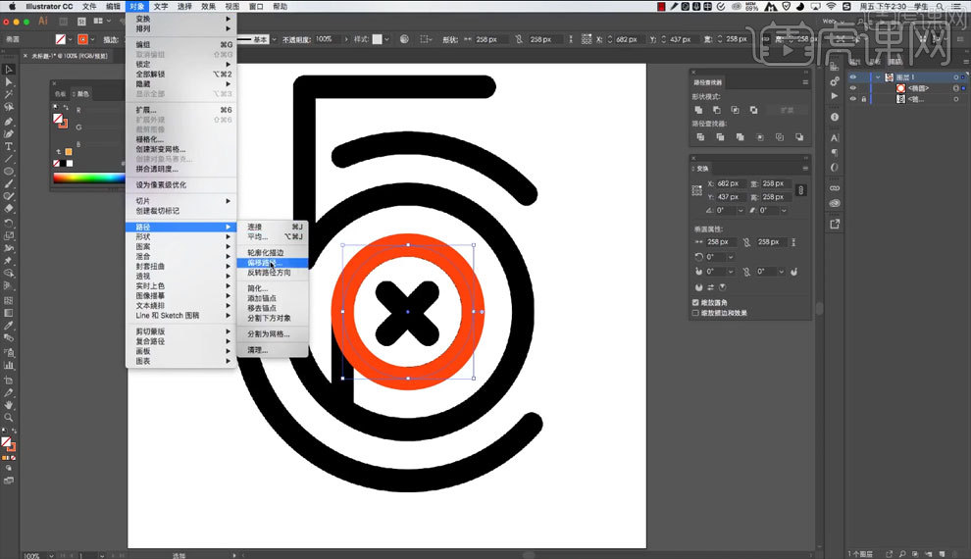Select the Type tool
This screenshot has height=559, width=971.
(9, 147)
